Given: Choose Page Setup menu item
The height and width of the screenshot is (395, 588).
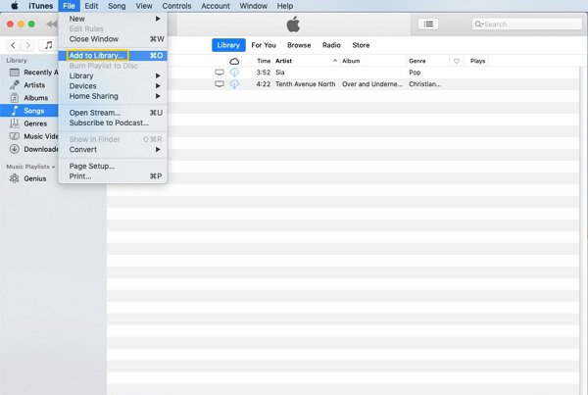Looking at the screenshot, I should (x=113, y=166).
